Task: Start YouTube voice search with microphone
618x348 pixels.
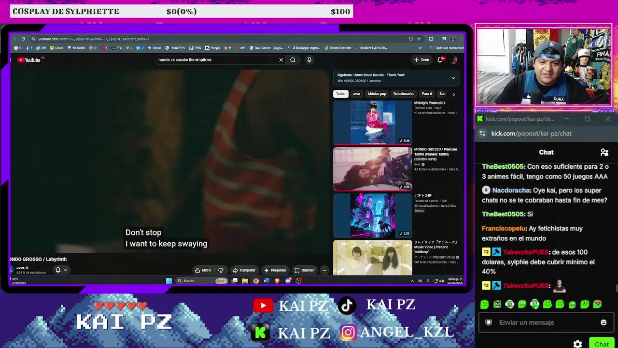Action: click(x=309, y=60)
